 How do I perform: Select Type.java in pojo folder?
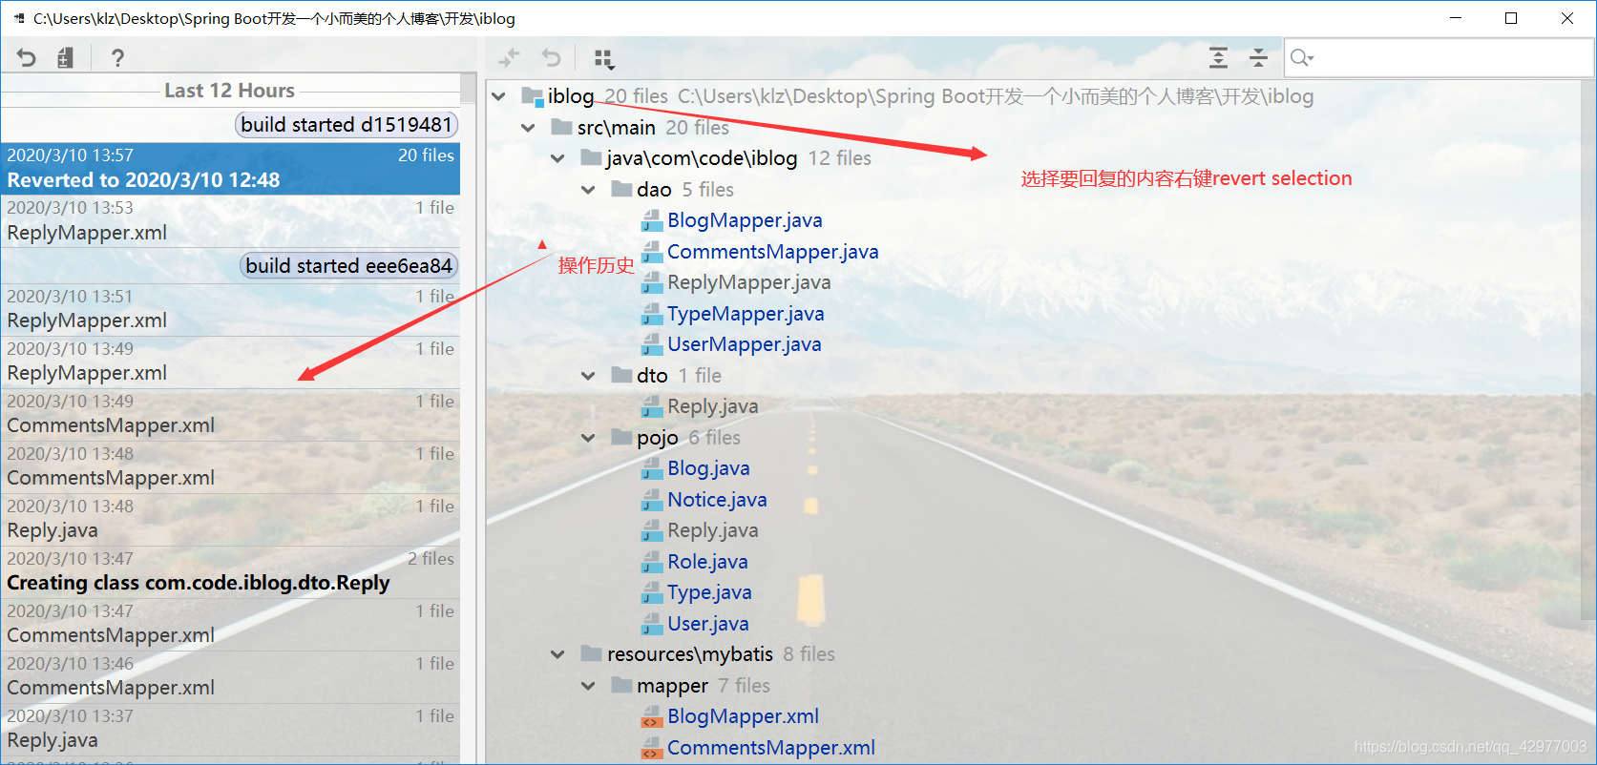point(709,592)
